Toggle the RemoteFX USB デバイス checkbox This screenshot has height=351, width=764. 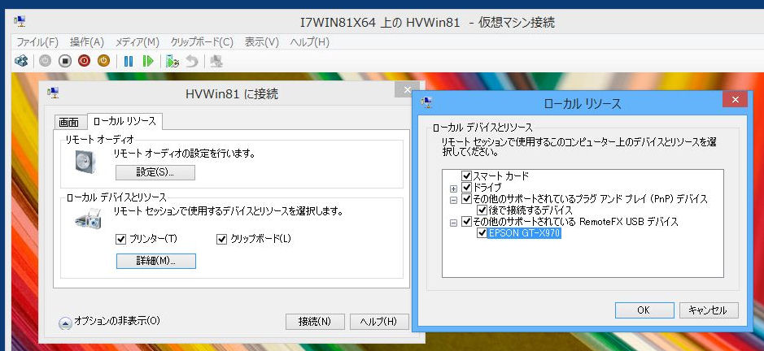click(467, 222)
